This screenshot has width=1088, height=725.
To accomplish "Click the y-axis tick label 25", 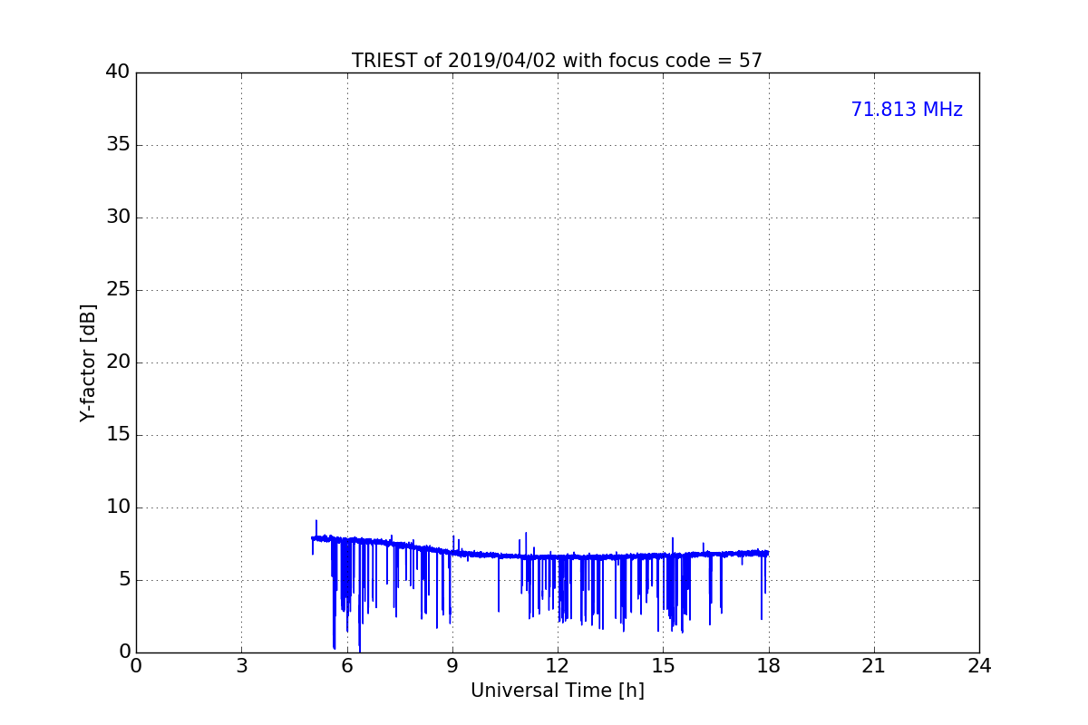I will (x=118, y=290).
